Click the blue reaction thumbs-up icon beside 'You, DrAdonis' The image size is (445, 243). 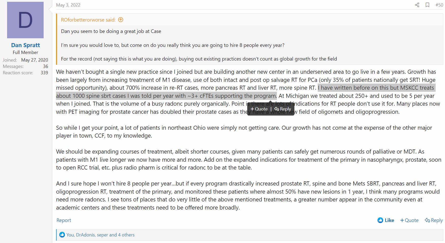[62, 235]
